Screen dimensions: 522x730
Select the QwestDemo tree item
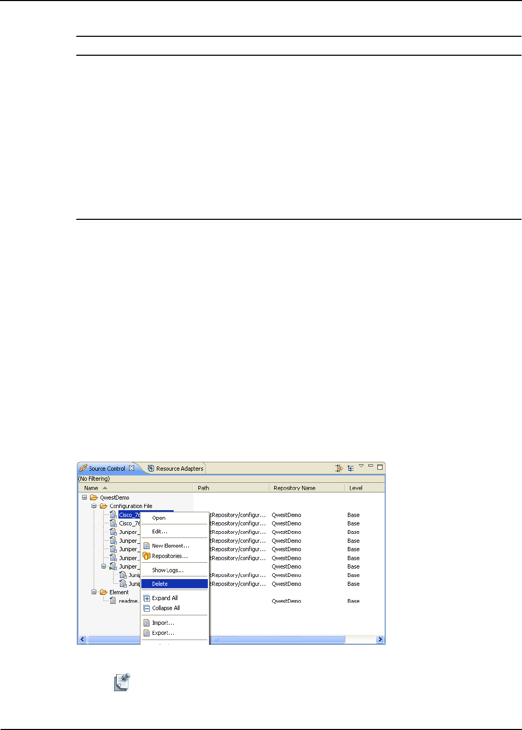coord(114,498)
